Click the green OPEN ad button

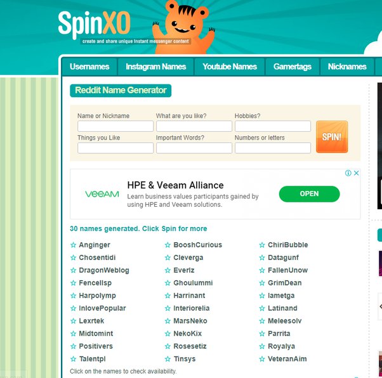[309, 194]
